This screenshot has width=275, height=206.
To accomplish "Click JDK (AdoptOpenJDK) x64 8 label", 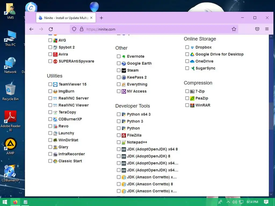I will (153, 149).
